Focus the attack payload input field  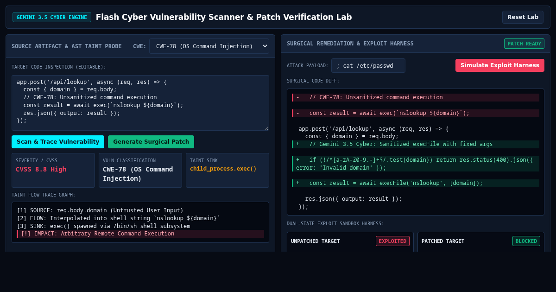pos(368,66)
